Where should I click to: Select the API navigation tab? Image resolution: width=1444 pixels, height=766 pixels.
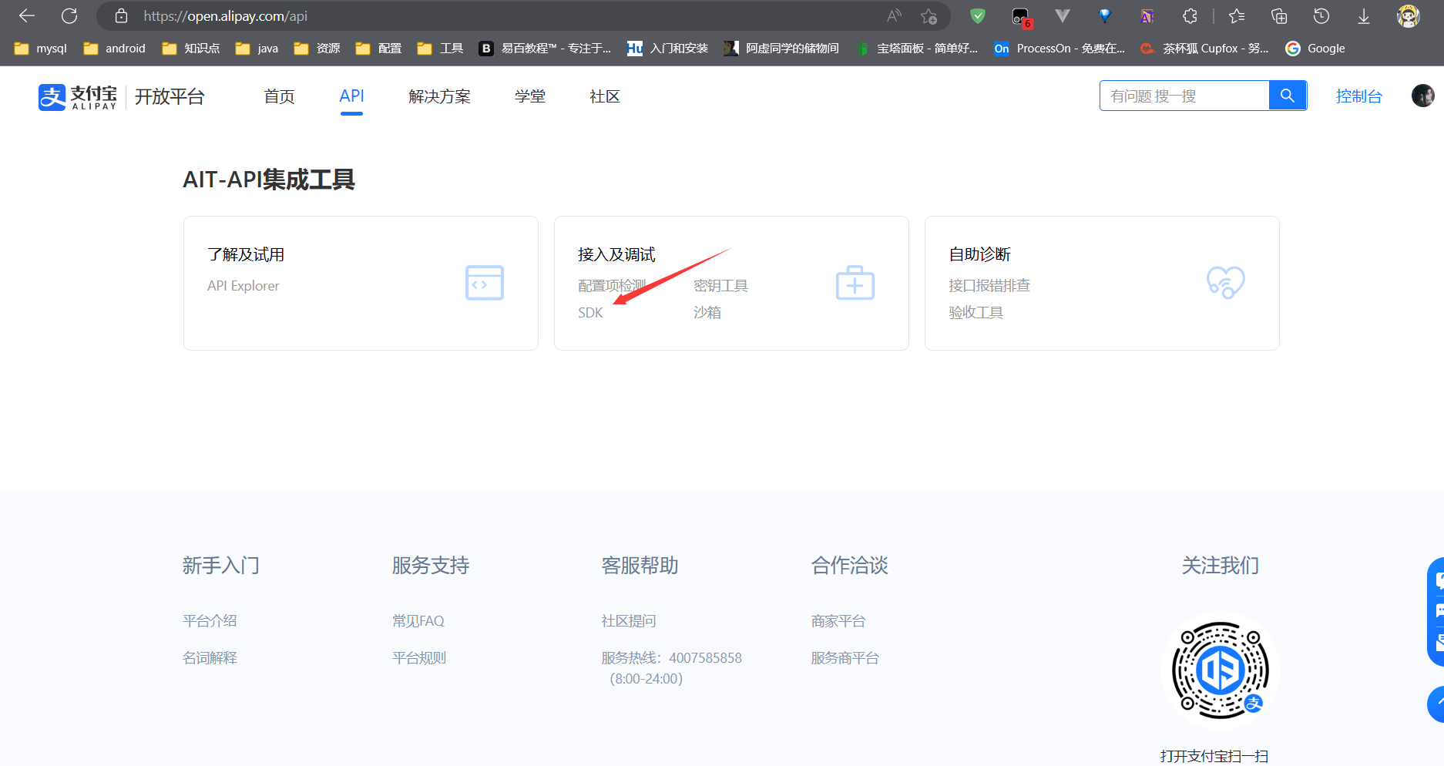tap(351, 96)
